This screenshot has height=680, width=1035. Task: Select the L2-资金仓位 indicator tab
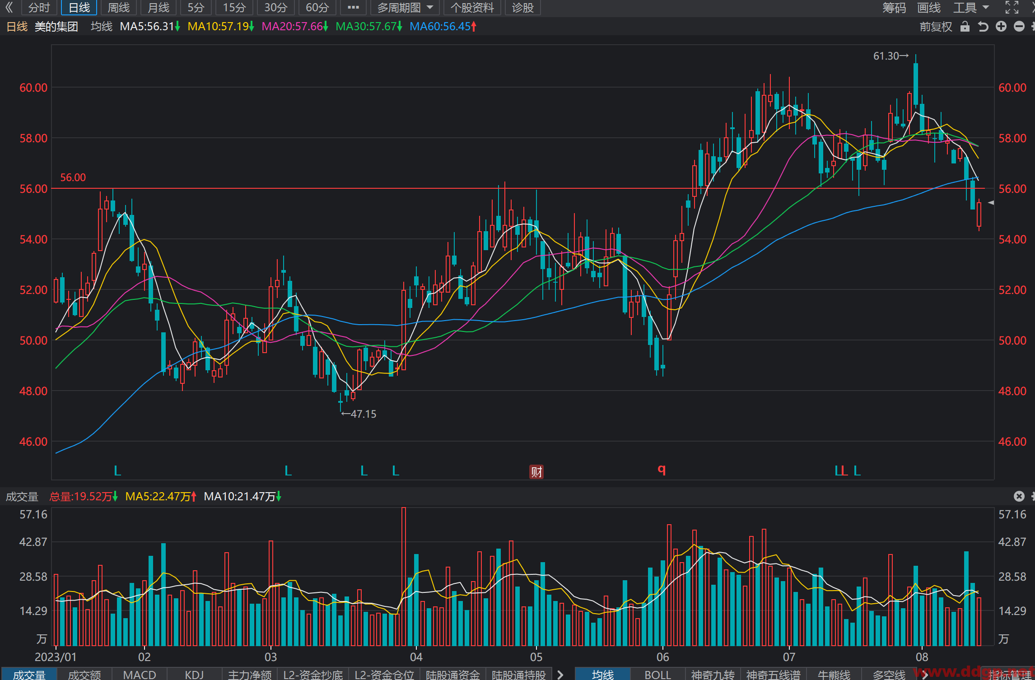384,674
